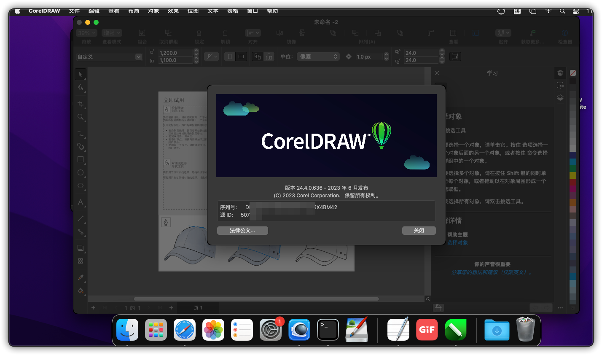Add a page with the plus after 1 的 1

[171, 308]
